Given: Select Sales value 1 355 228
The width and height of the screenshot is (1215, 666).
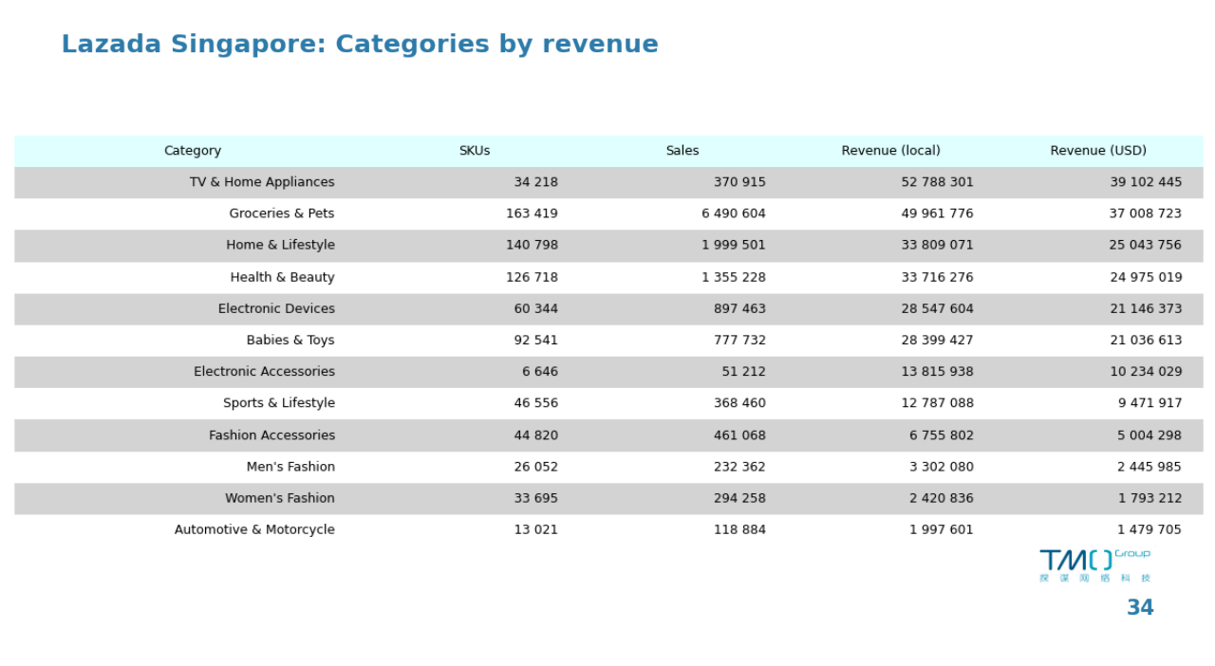Looking at the screenshot, I should [734, 277].
